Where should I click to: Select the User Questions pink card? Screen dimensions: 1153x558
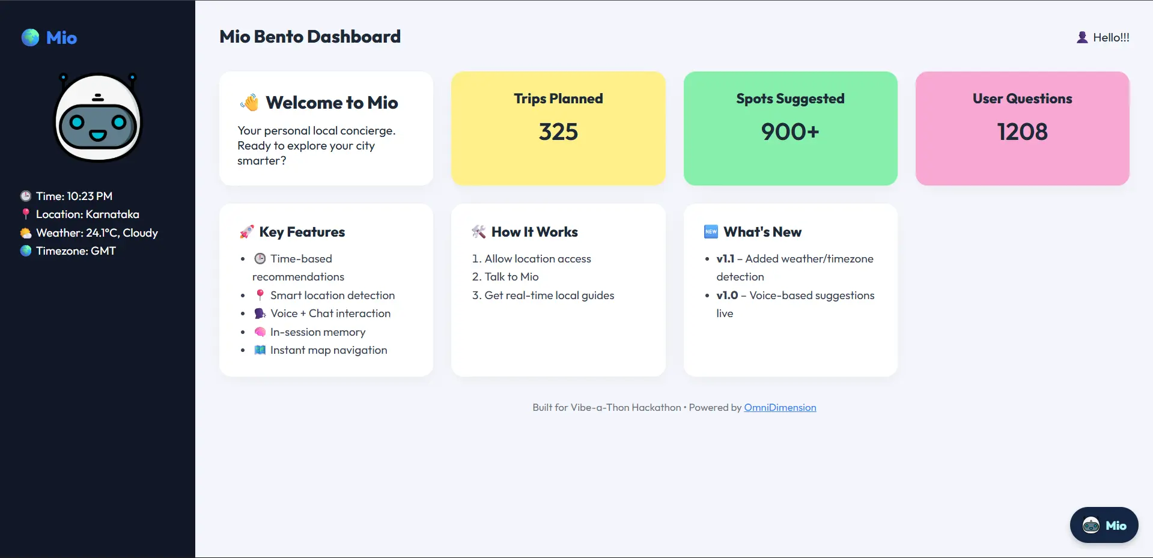click(1021, 128)
